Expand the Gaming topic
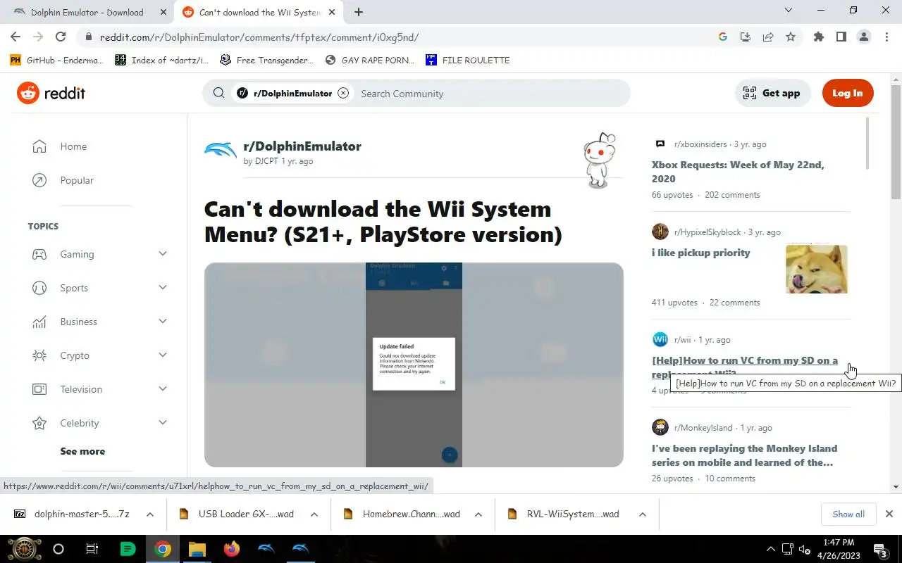Screen dimensions: 902x563 pos(163,254)
